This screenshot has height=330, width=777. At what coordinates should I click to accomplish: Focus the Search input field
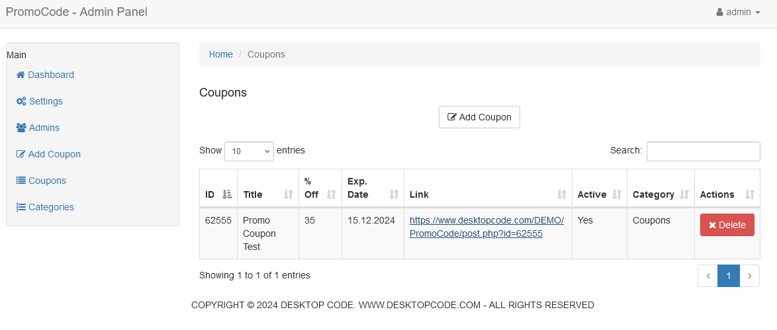tap(703, 151)
